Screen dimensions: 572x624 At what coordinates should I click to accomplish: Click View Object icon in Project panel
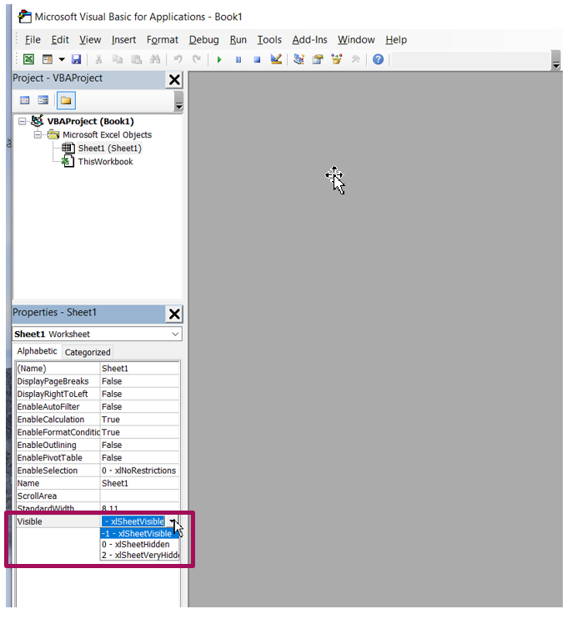tap(43, 100)
